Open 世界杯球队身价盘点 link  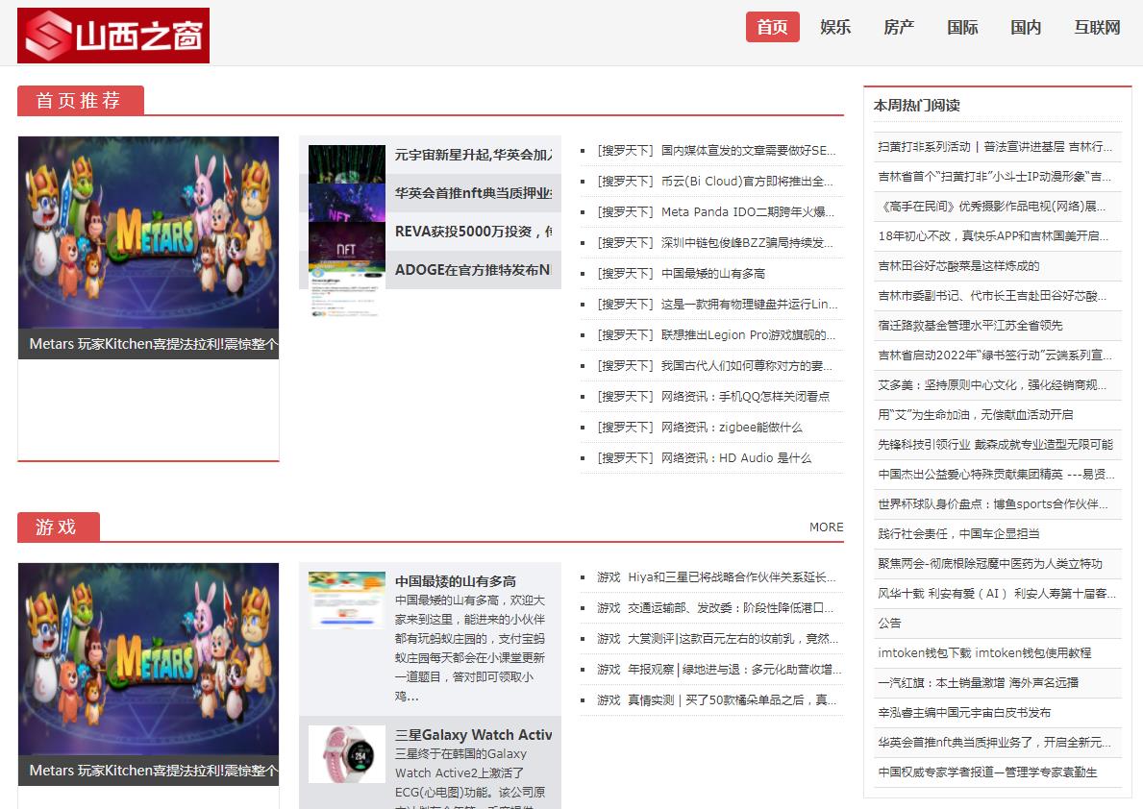pos(993,504)
